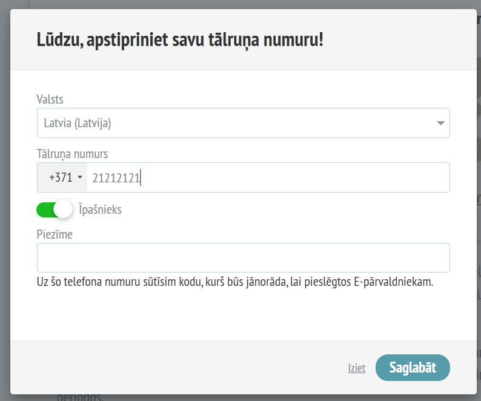Image resolution: width=481 pixels, height=401 pixels.
Task: Expand the +371 country code selector
Action: pyautogui.click(x=62, y=177)
